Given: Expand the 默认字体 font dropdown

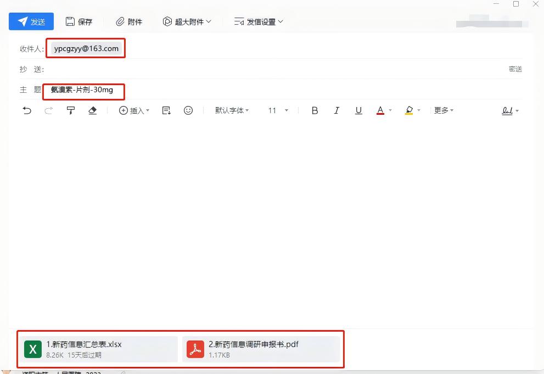Looking at the screenshot, I should (x=232, y=110).
